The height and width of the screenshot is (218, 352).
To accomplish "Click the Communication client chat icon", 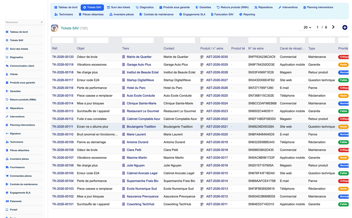I will (7, 66).
